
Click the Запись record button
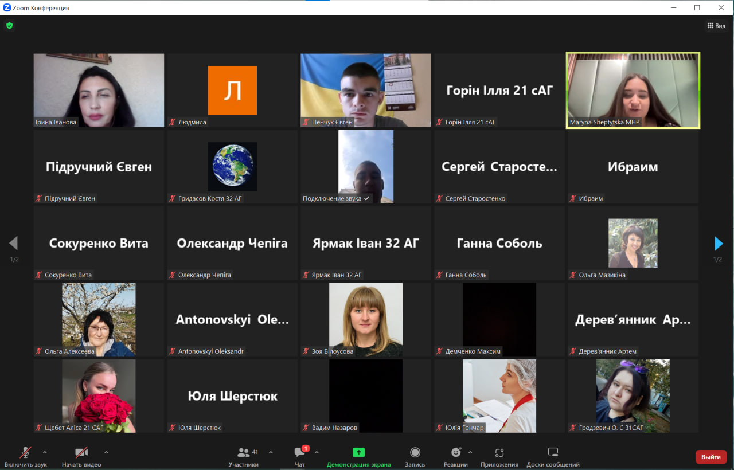click(x=415, y=457)
